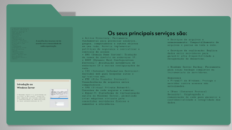Screen dimensions: 232x130
Task: Click the faded "A escolha dos recursos" text
Action: point(48,43)
